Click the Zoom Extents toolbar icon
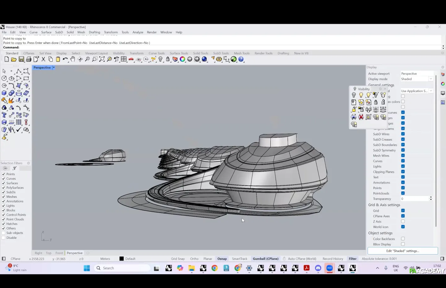Image resolution: width=446 pixels, height=288 pixels. click(x=102, y=59)
